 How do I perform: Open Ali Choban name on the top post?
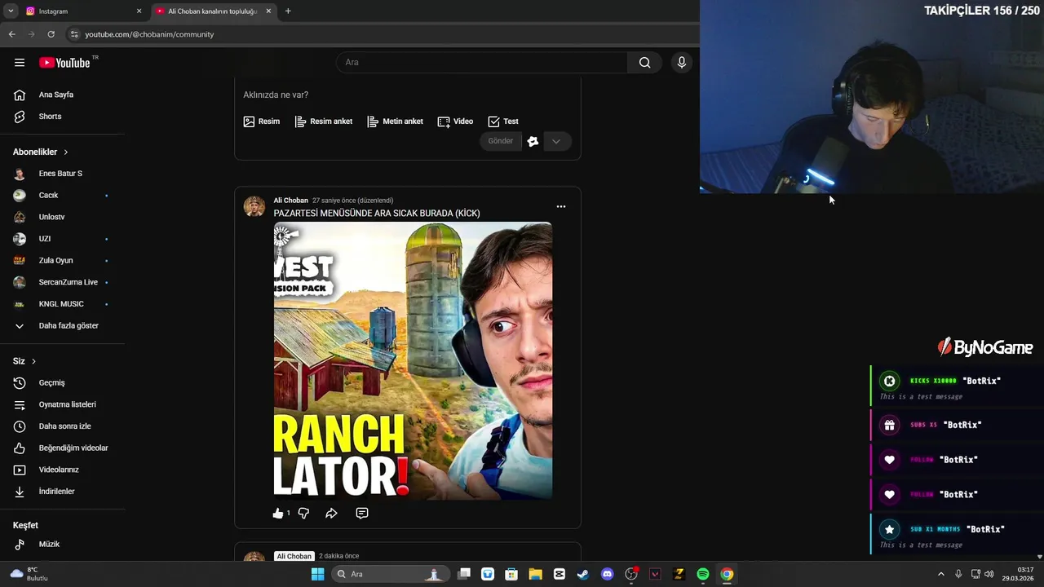click(290, 201)
